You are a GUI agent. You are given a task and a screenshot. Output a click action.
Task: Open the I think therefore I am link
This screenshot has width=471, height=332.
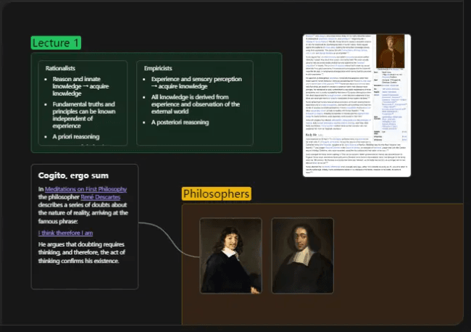pyautogui.click(x=65, y=233)
